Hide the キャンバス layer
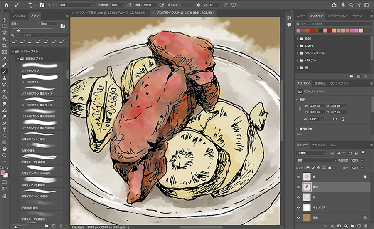This screenshot has height=229, width=374. click(x=298, y=207)
